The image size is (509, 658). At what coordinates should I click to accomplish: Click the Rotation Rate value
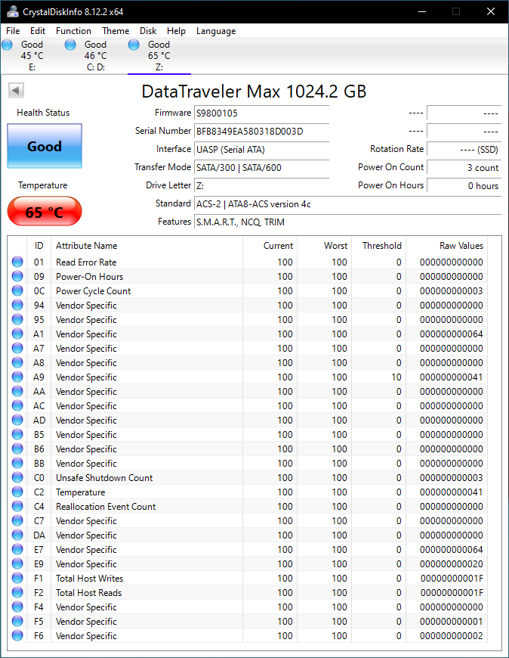pos(464,150)
